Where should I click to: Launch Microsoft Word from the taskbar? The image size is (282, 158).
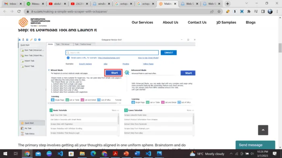(x=137, y=154)
